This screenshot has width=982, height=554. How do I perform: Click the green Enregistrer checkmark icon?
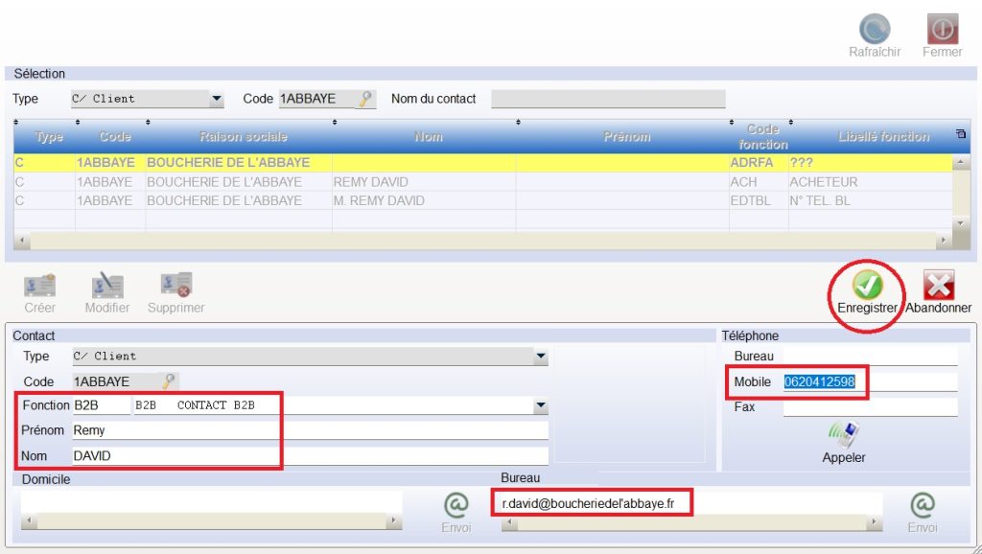point(867,285)
